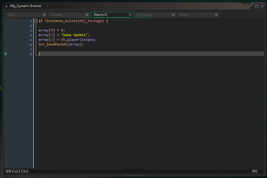Image resolution: width=267 pixels, height=178 pixels.
Task: Open the Create event tab
Action: 69,15
